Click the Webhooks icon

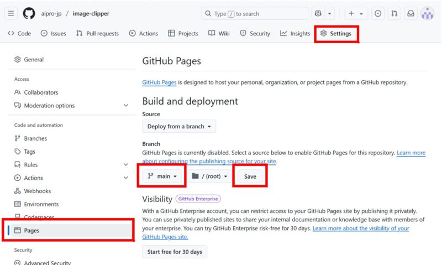coord(18,191)
